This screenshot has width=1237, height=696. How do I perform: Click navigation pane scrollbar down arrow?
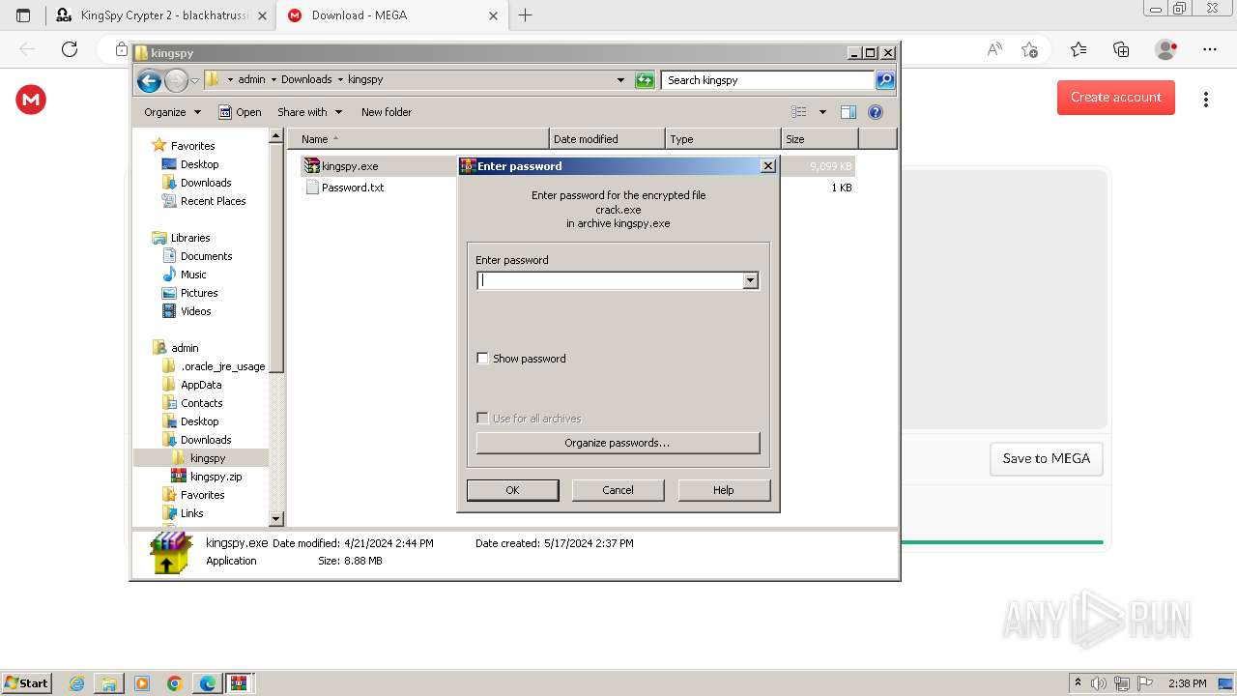pyautogui.click(x=275, y=519)
